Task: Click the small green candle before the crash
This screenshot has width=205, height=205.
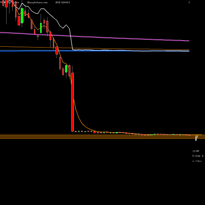Action: point(66,69)
